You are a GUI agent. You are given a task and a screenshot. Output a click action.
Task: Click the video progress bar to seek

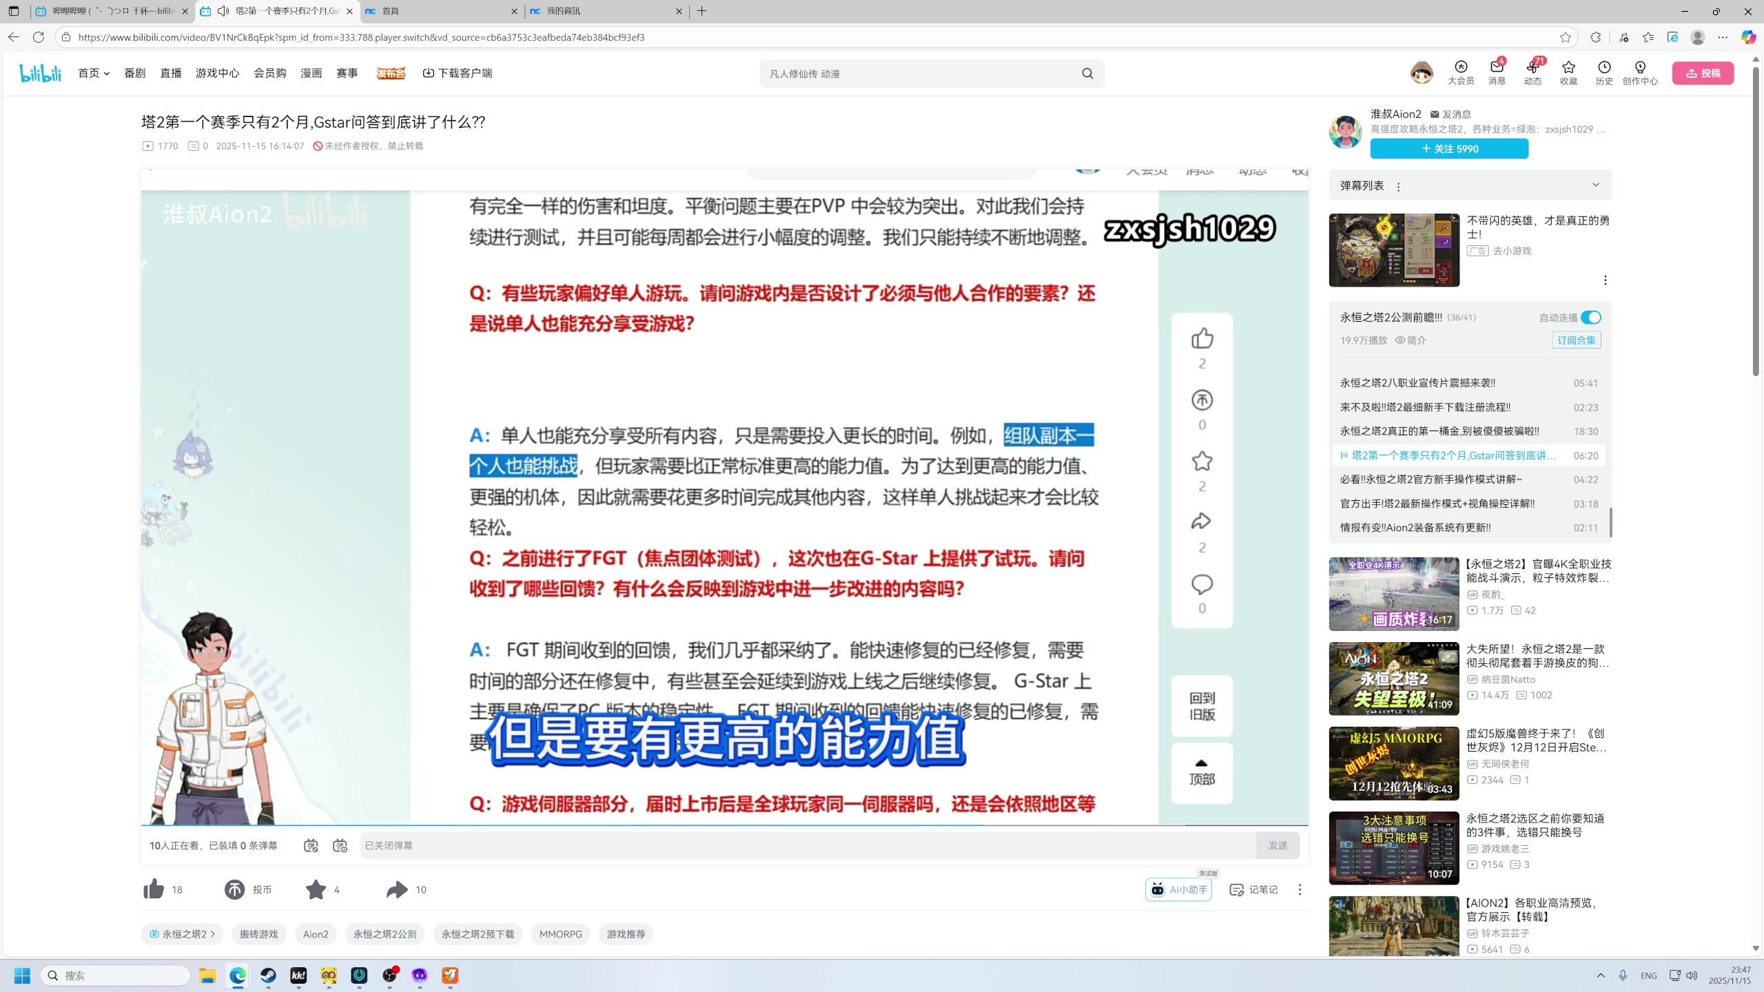[x=724, y=824]
